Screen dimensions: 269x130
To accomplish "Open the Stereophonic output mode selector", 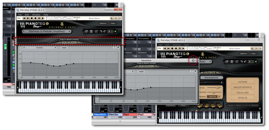I will 211,78.
